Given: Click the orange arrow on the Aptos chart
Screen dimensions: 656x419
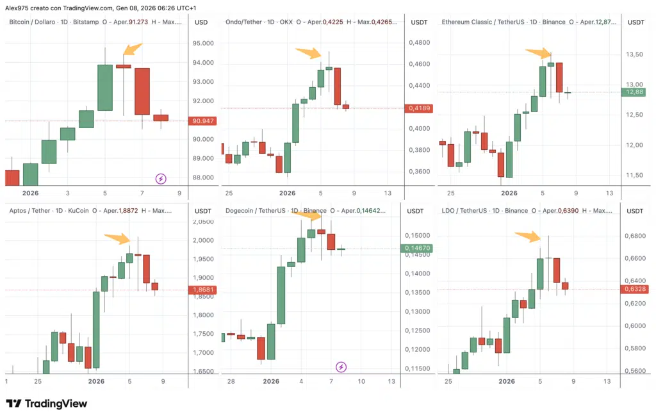Looking at the screenshot, I should [117, 238].
